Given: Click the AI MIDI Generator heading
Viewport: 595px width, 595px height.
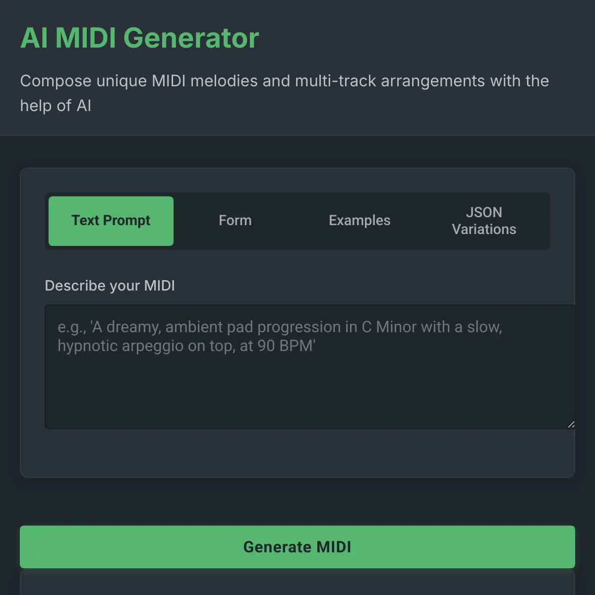Looking at the screenshot, I should tap(139, 38).
